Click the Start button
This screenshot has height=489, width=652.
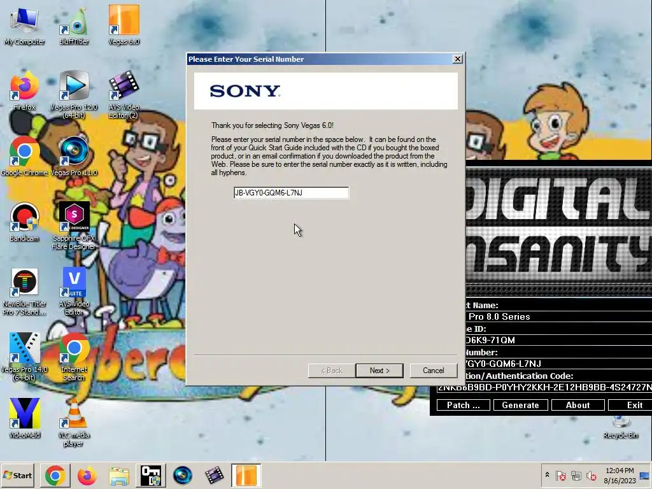(18, 475)
